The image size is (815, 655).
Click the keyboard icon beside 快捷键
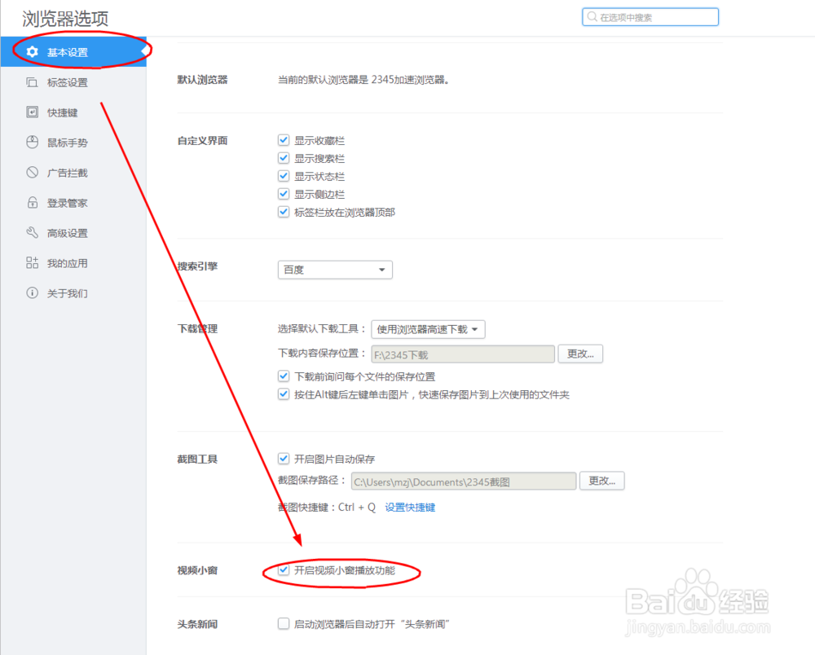coord(33,112)
